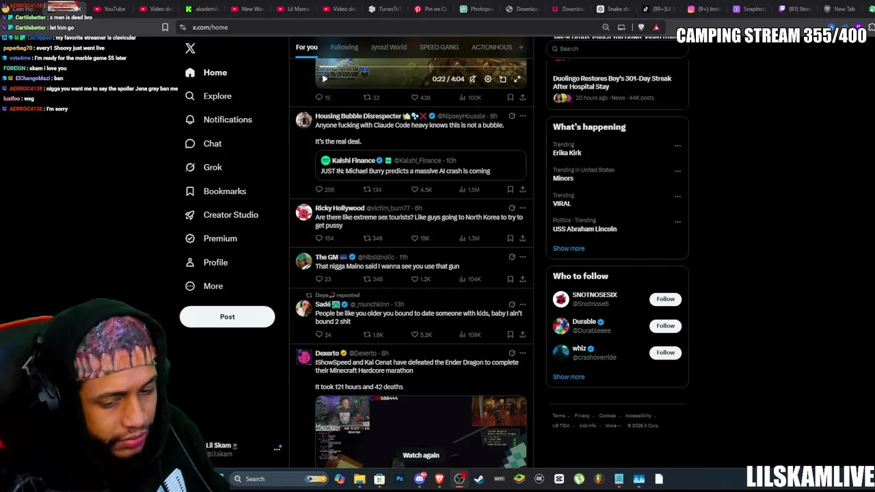875x492 pixels.
Task: Share The GM post
Action: [522, 279]
